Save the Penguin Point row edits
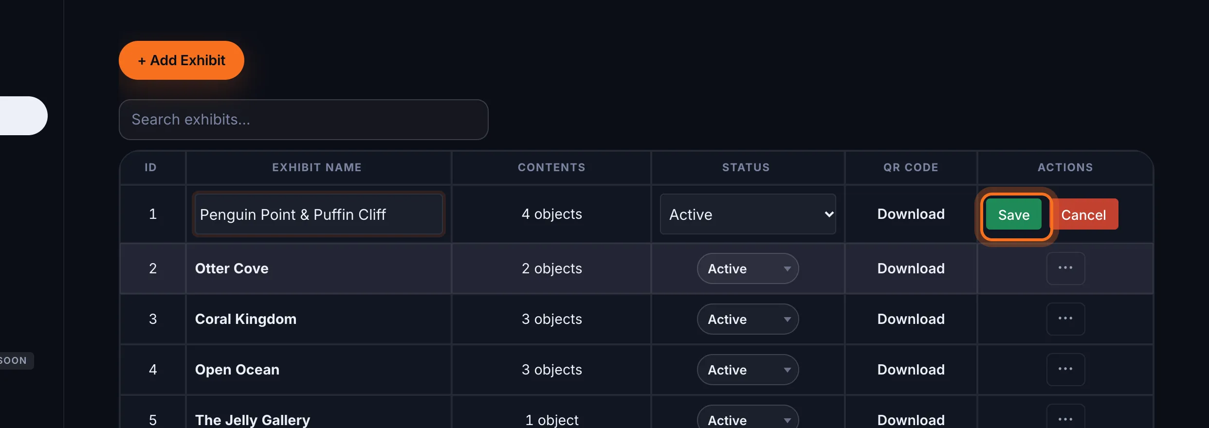Viewport: 1209px width, 428px height. point(1013,214)
